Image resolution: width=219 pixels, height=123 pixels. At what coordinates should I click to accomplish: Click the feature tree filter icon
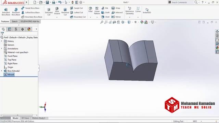point(2,33)
